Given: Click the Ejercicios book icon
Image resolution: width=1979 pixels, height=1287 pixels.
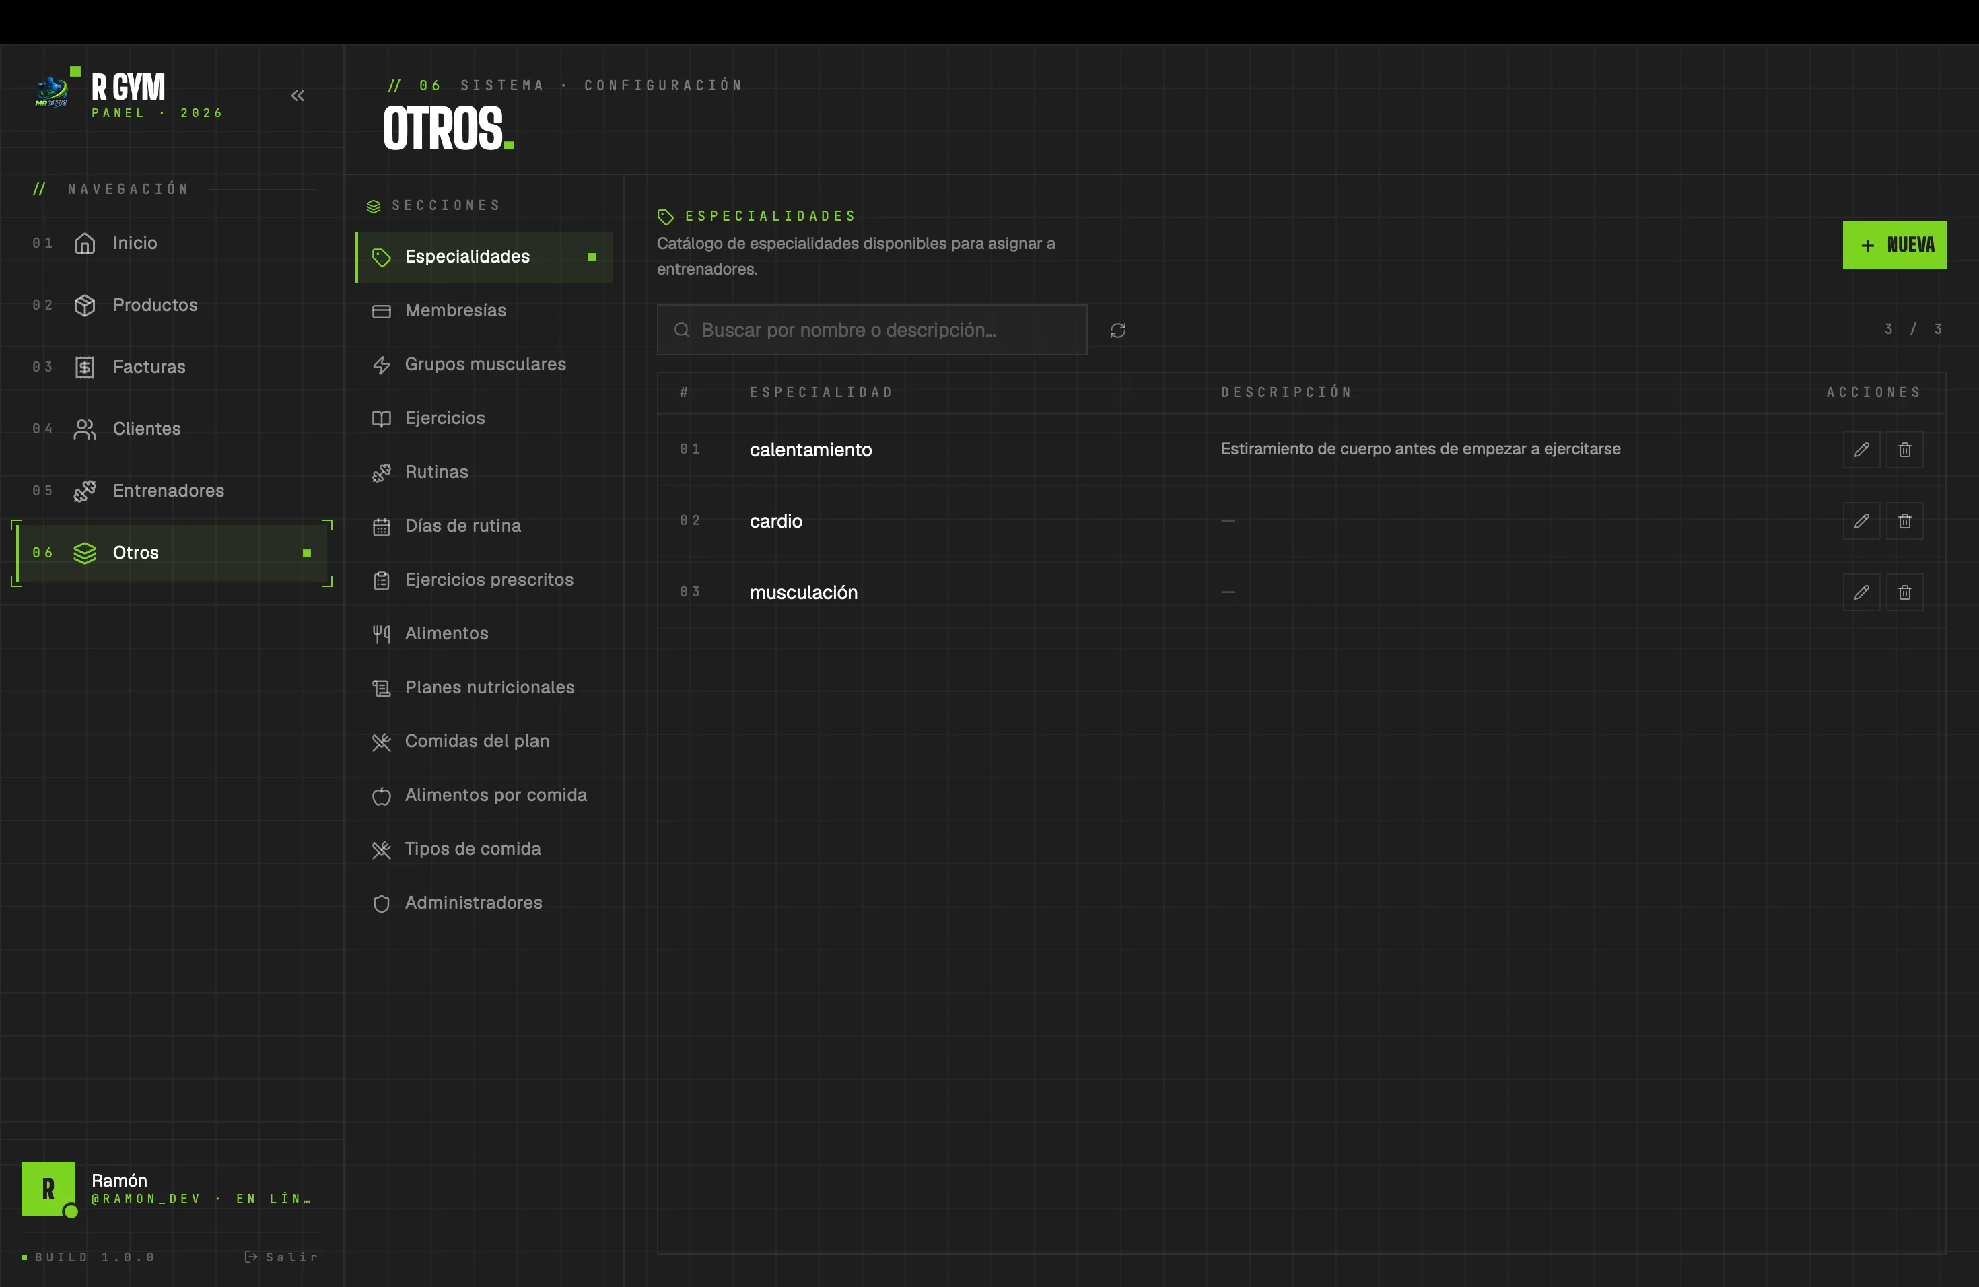Looking at the screenshot, I should point(382,419).
